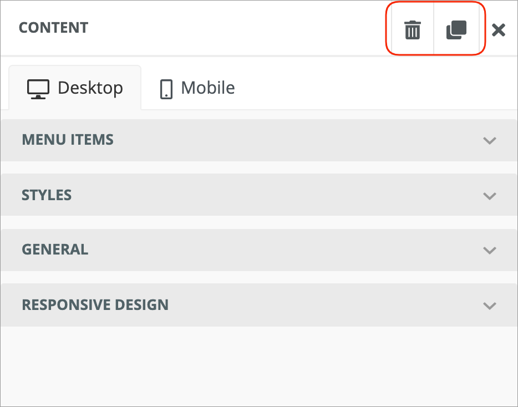Click empty tab strip right of Mobile
This screenshot has width=518, height=407.
(x=377, y=88)
